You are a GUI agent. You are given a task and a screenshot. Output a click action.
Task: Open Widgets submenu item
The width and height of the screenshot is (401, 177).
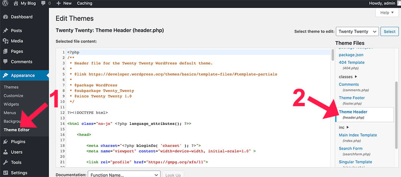11,104
